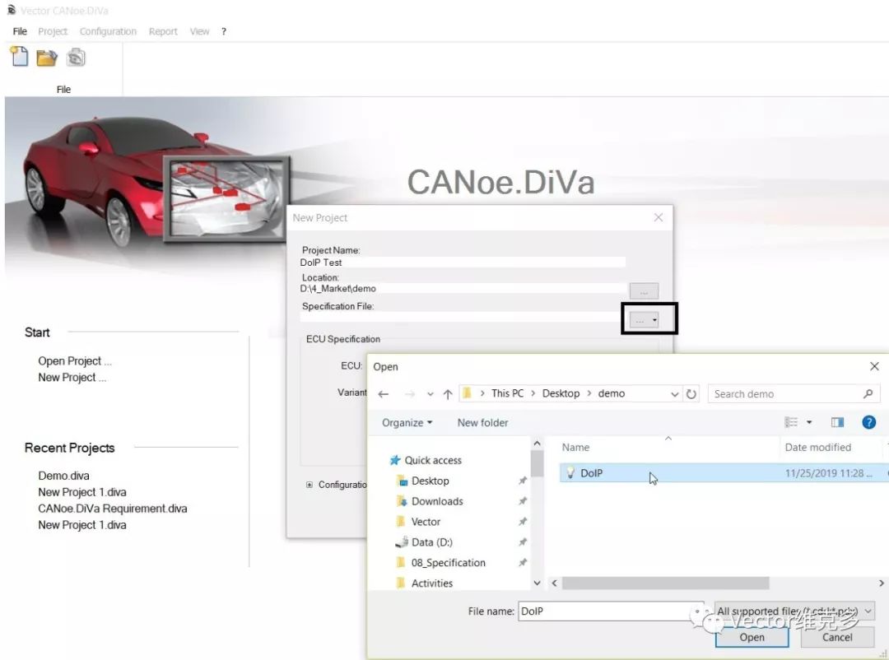Screen dimensions: 889x660
Task: Go back in the Open dialog
Action: 384,394
